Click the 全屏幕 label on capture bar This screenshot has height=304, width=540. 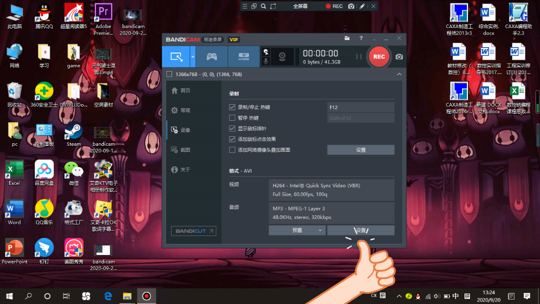[x=300, y=6]
